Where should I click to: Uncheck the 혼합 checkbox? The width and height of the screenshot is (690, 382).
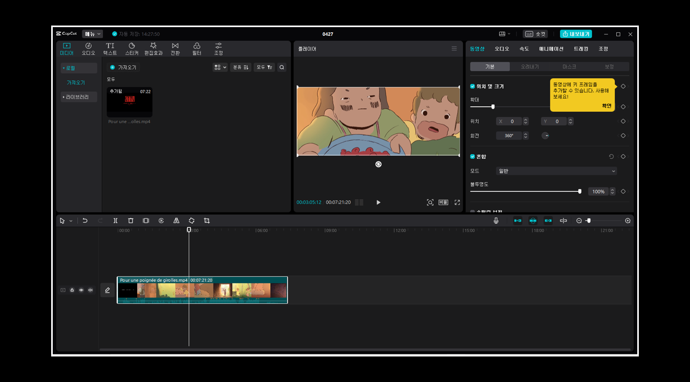[x=472, y=157]
